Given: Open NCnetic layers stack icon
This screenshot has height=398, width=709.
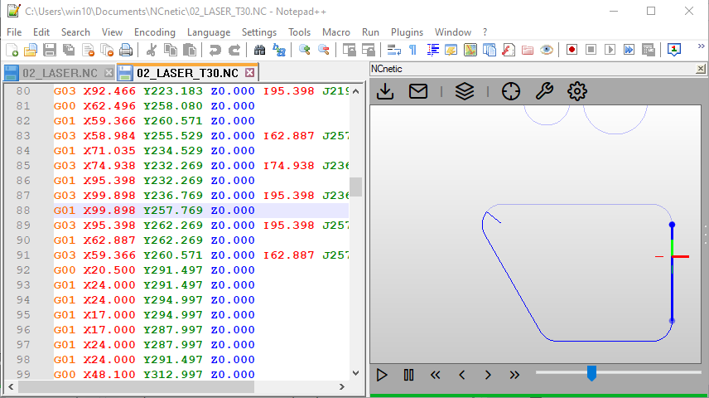Looking at the screenshot, I should coord(465,91).
